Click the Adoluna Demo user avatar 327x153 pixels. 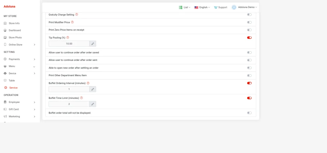coord(234,7)
